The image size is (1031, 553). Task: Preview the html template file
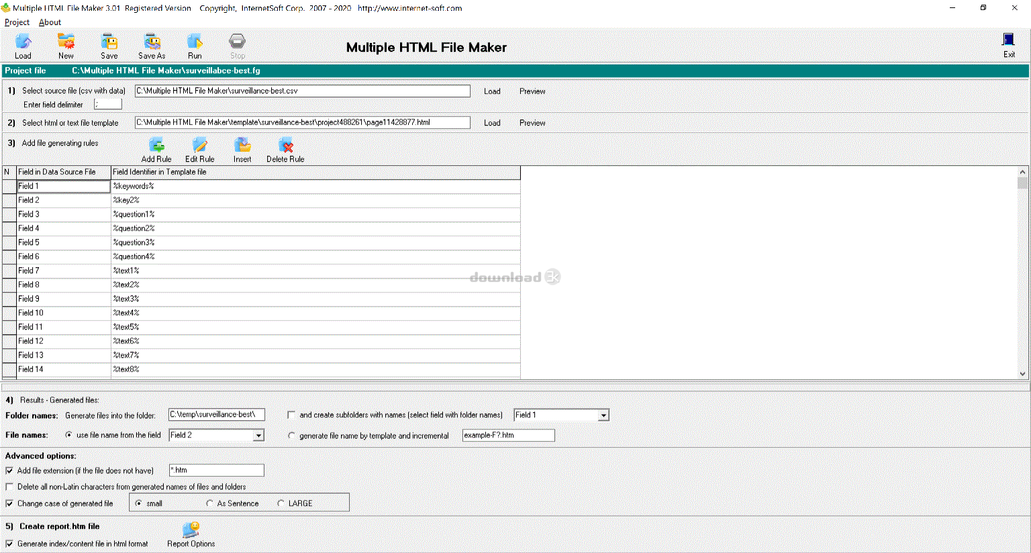tap(532, 123)
